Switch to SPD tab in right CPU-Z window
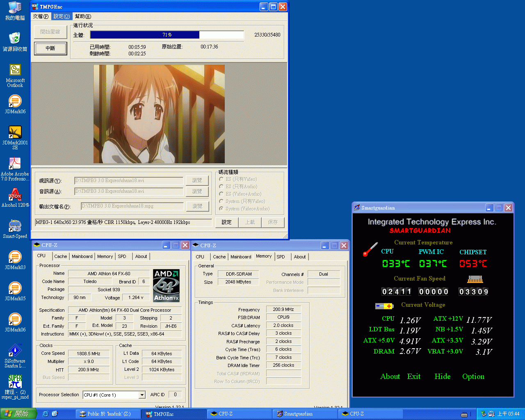525x420 pixels. click(x=281, y=257)
